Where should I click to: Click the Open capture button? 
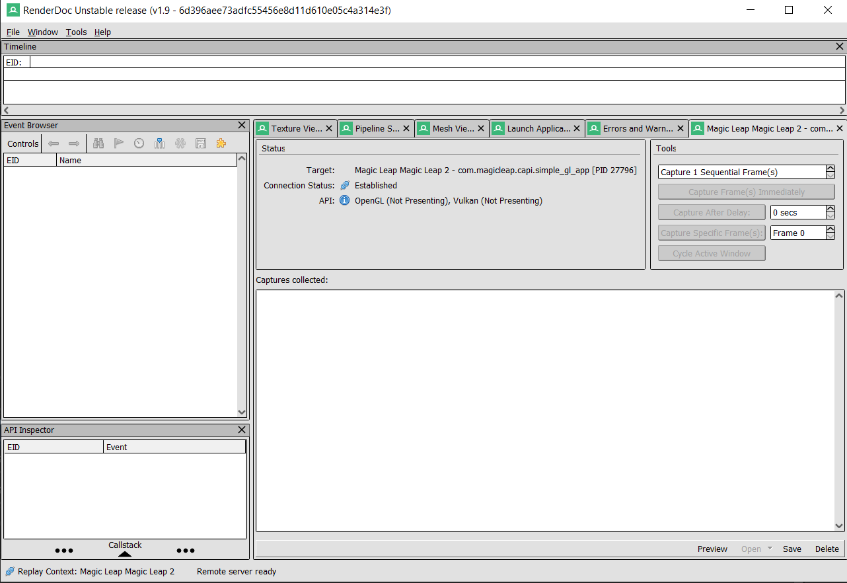pyautogui.click(x=751, y=549)
